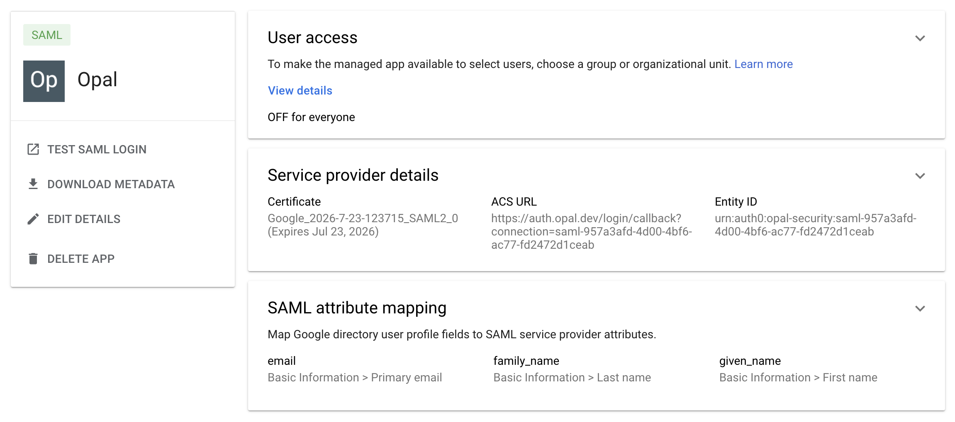Select DELETE APP
The image size is (955, 422).
(81, 259)
